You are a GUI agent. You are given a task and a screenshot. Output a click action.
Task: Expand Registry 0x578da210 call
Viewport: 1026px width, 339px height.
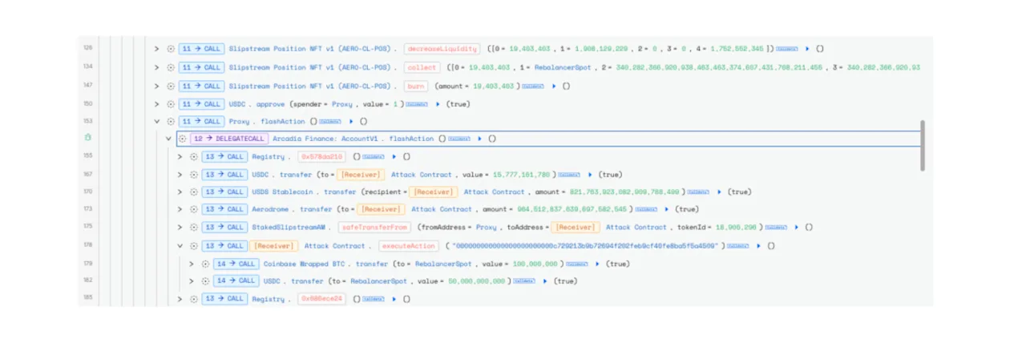pyautogui.click(x=180, y=156)
